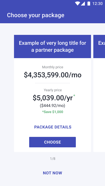Tap the $5,039.00/yr yearly price
This screenshot has height=186, width=105.
53,98
